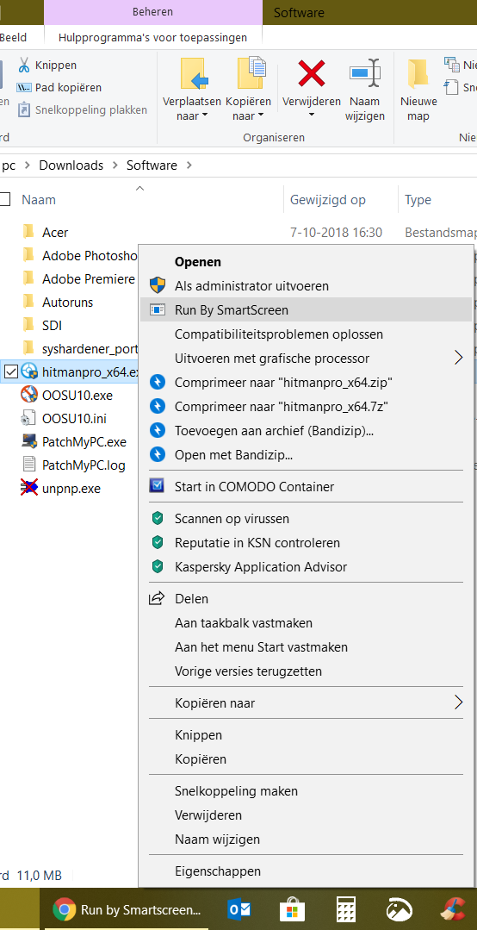Click Software in the address breadcrumb
477x930 pixels.
(152, 165)
